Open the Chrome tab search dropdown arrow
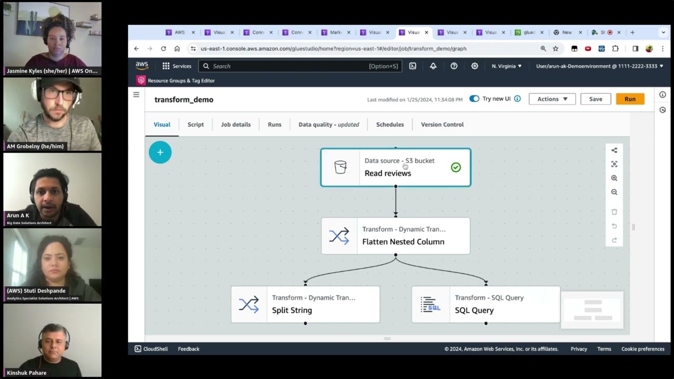This screenshot has height=379, width=674. pyautogui.click(x=663, y=33)
